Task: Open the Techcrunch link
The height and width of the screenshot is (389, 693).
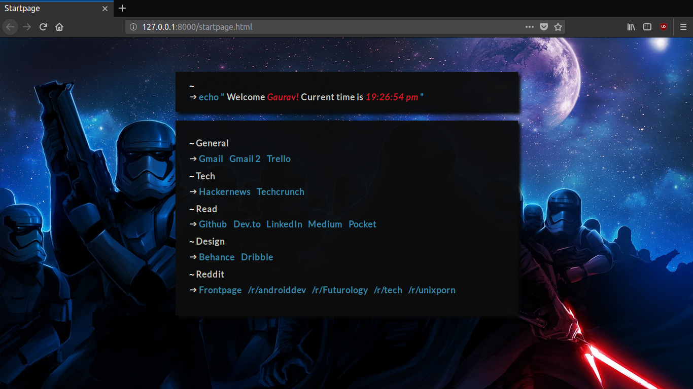Action: click(281, 192)
